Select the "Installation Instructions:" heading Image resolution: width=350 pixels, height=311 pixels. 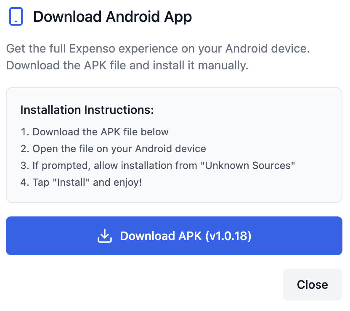click(87, 110)
